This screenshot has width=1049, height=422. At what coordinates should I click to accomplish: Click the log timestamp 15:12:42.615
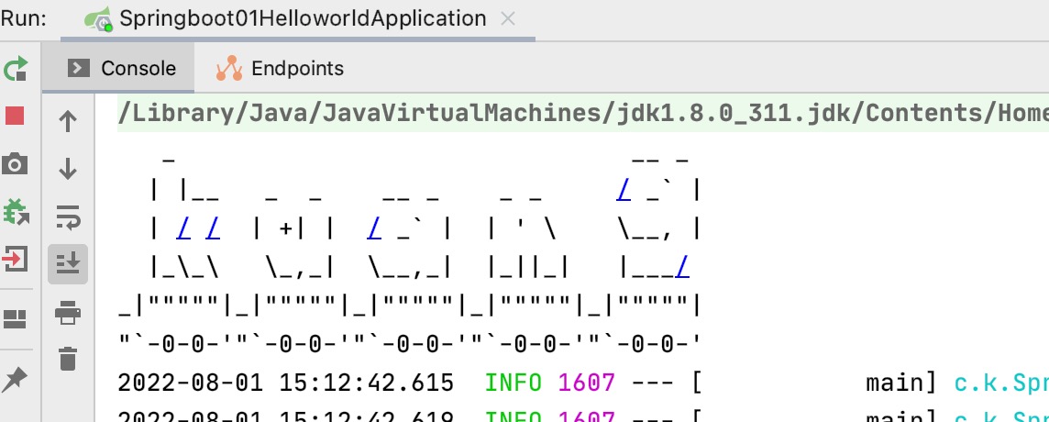point(366,383)
